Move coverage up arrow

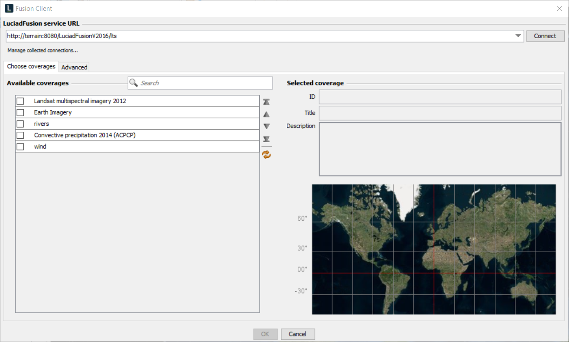pyautogui.click(x=267, y=114)
